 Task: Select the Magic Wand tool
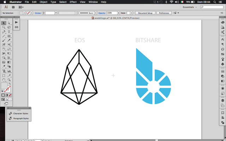tap(4, 27)
